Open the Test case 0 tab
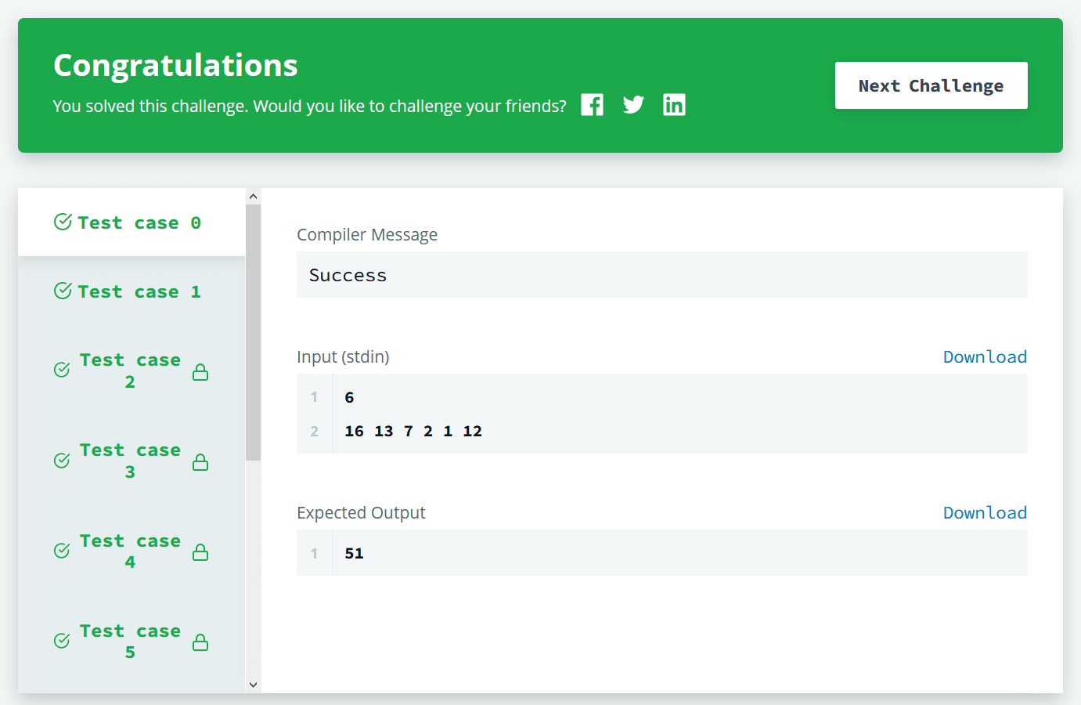 [x=132, y=222]
